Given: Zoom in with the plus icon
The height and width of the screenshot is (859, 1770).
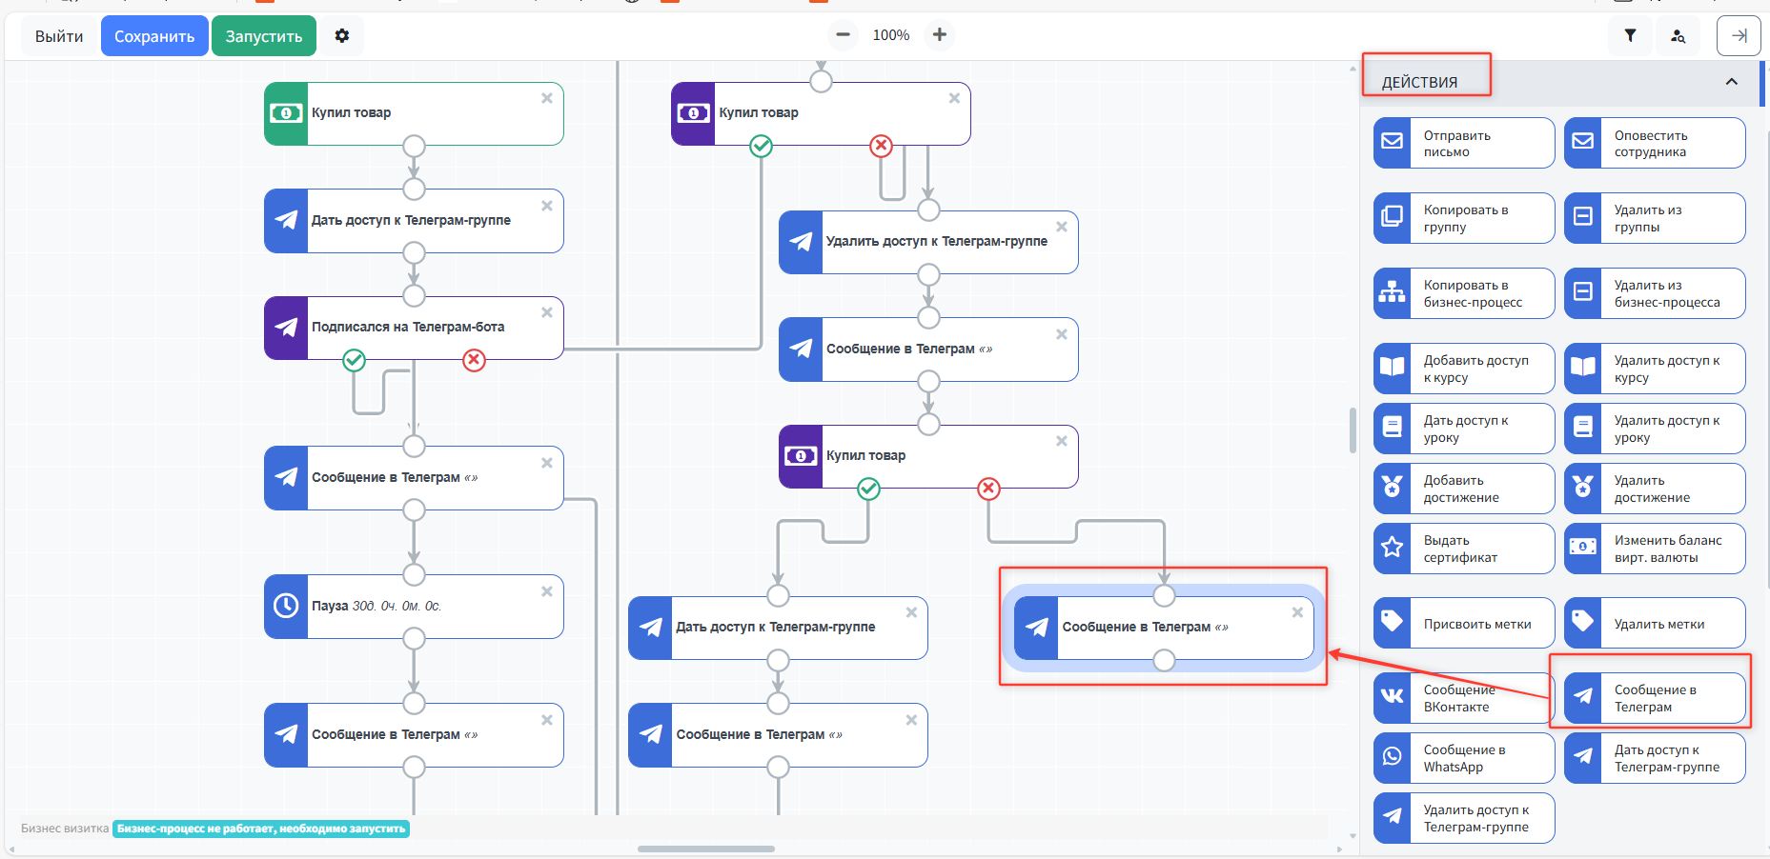Looking at the screenshot, I should [x=940, y=35].
